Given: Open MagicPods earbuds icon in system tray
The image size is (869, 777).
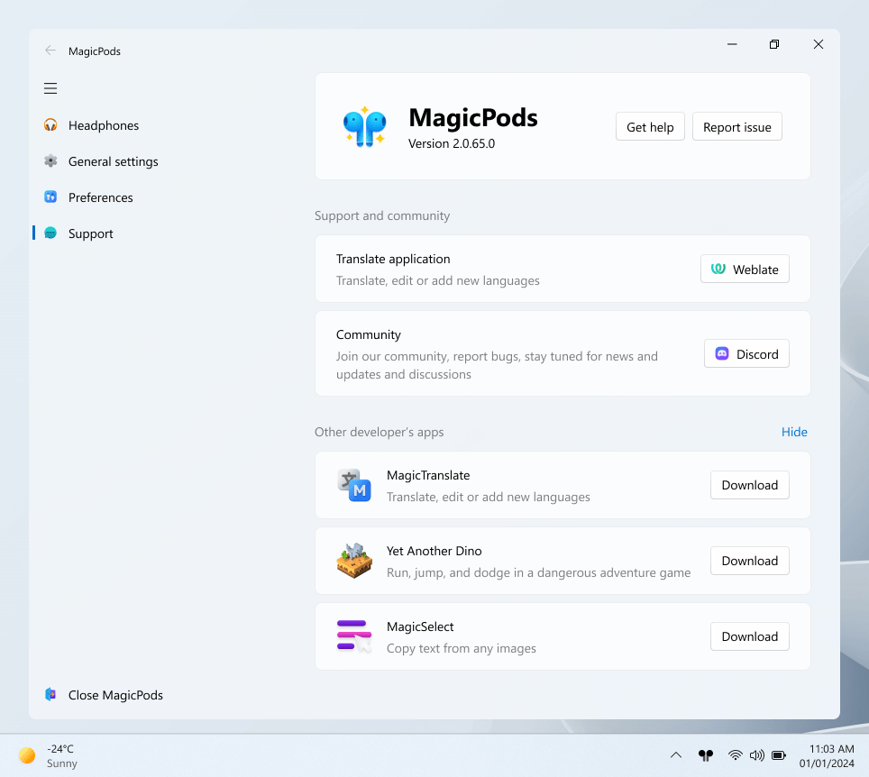Looking at the screenshot, I should (706, 755).
